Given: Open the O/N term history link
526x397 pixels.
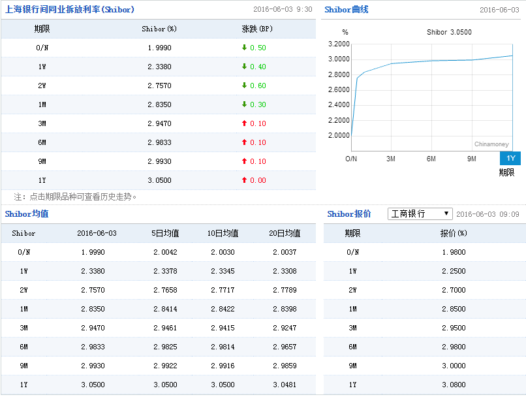Looking at the screenshot, I should (x=42, y=48).
